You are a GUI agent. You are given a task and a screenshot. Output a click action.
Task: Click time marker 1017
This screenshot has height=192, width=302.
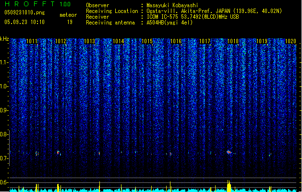coord(205,41)
